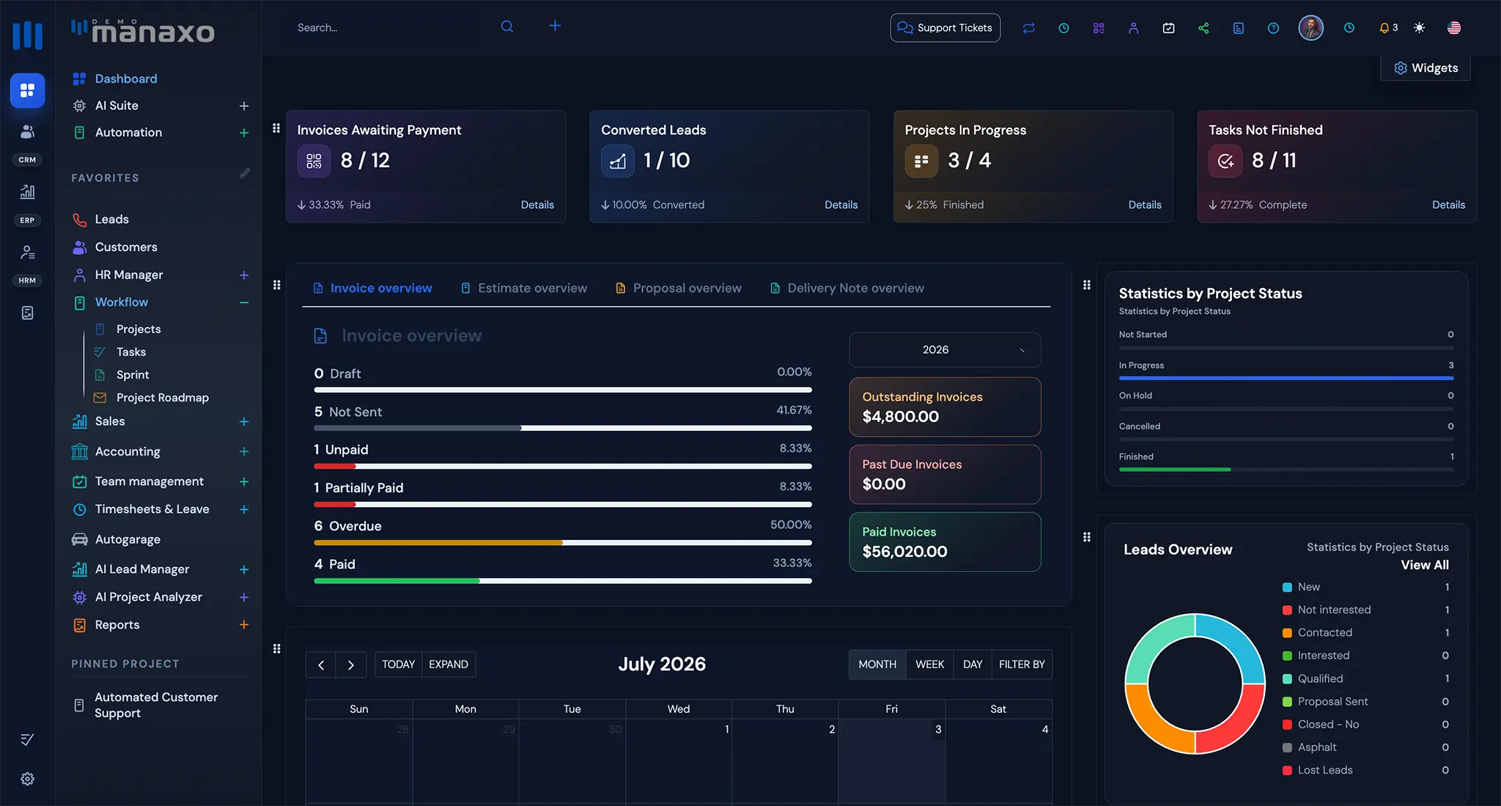
Task: Go to previous month with left arrow
Action: click(321, 665)
